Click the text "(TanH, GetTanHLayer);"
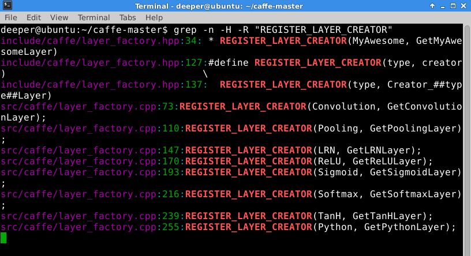471x256 pixels. click(x=373, y=216)
